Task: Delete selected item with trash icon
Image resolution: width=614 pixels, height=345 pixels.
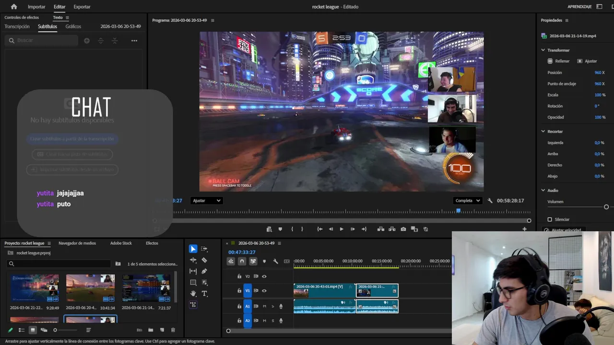Action: [173, 330]
